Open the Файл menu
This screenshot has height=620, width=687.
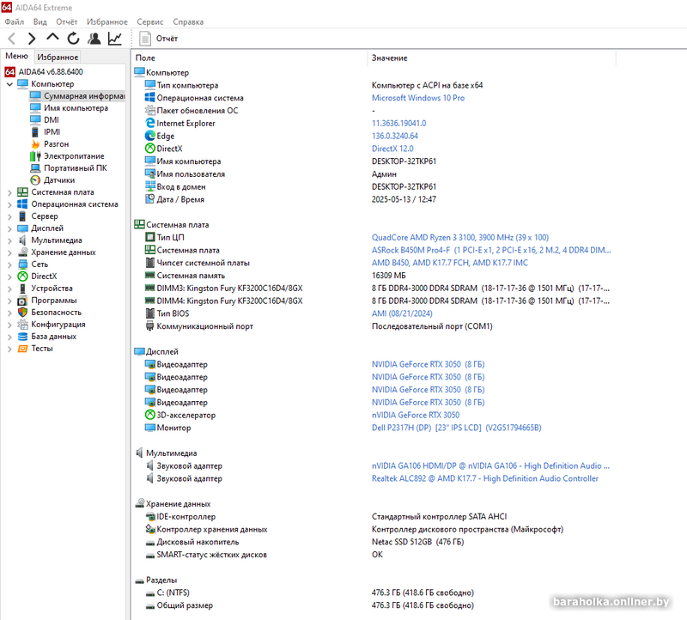pyautogui.click(x=14, y=22)
